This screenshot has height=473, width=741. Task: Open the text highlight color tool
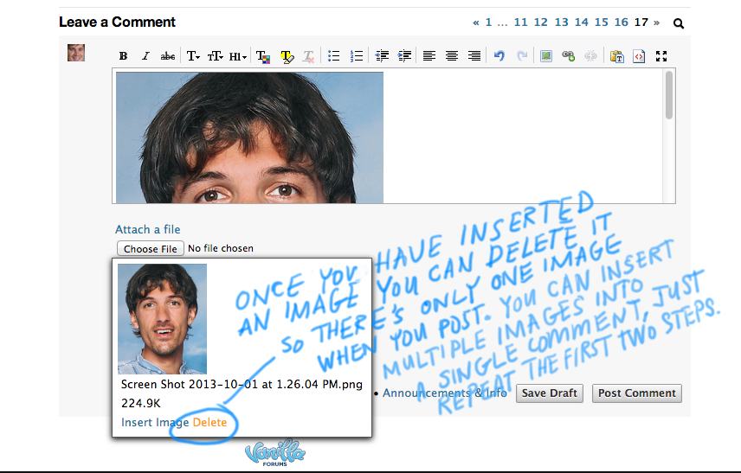click(x=287, y=57)
